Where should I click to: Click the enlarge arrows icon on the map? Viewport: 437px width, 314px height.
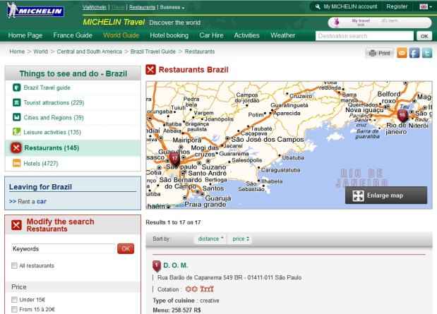[358, 195]
